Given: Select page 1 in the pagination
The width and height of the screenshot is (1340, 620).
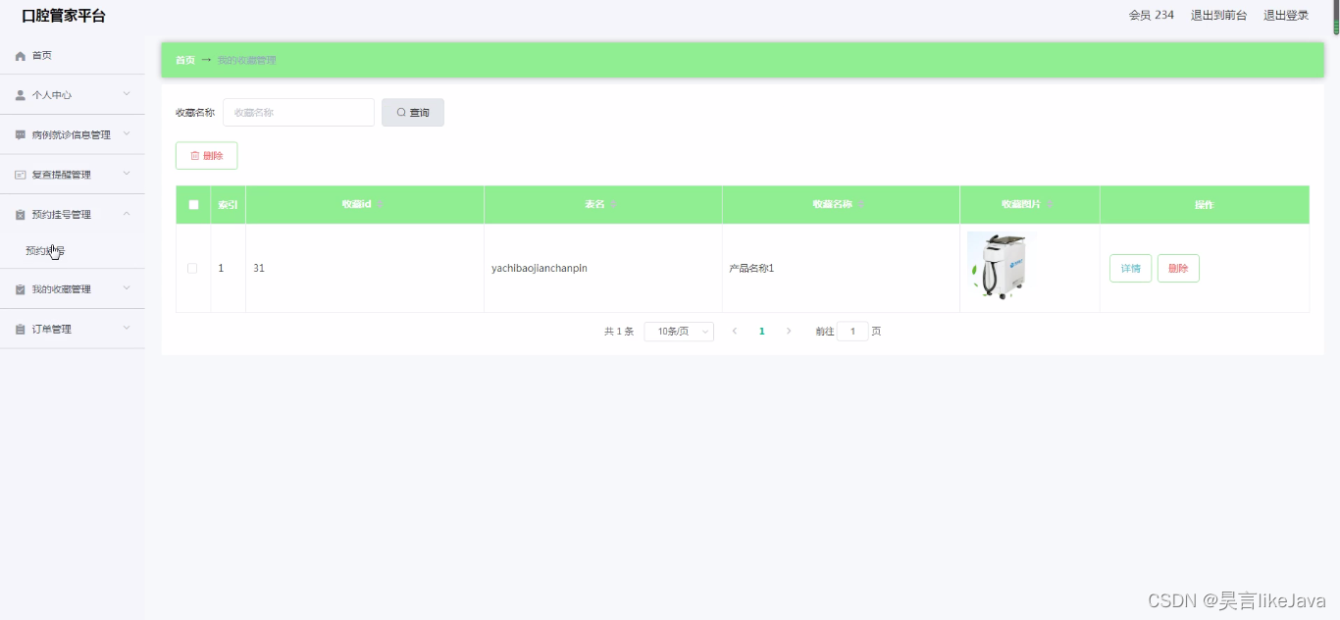Looking at the screenshot, I should (761, 332).
